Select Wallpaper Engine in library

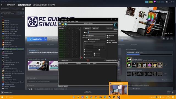[x=9, y=84]
